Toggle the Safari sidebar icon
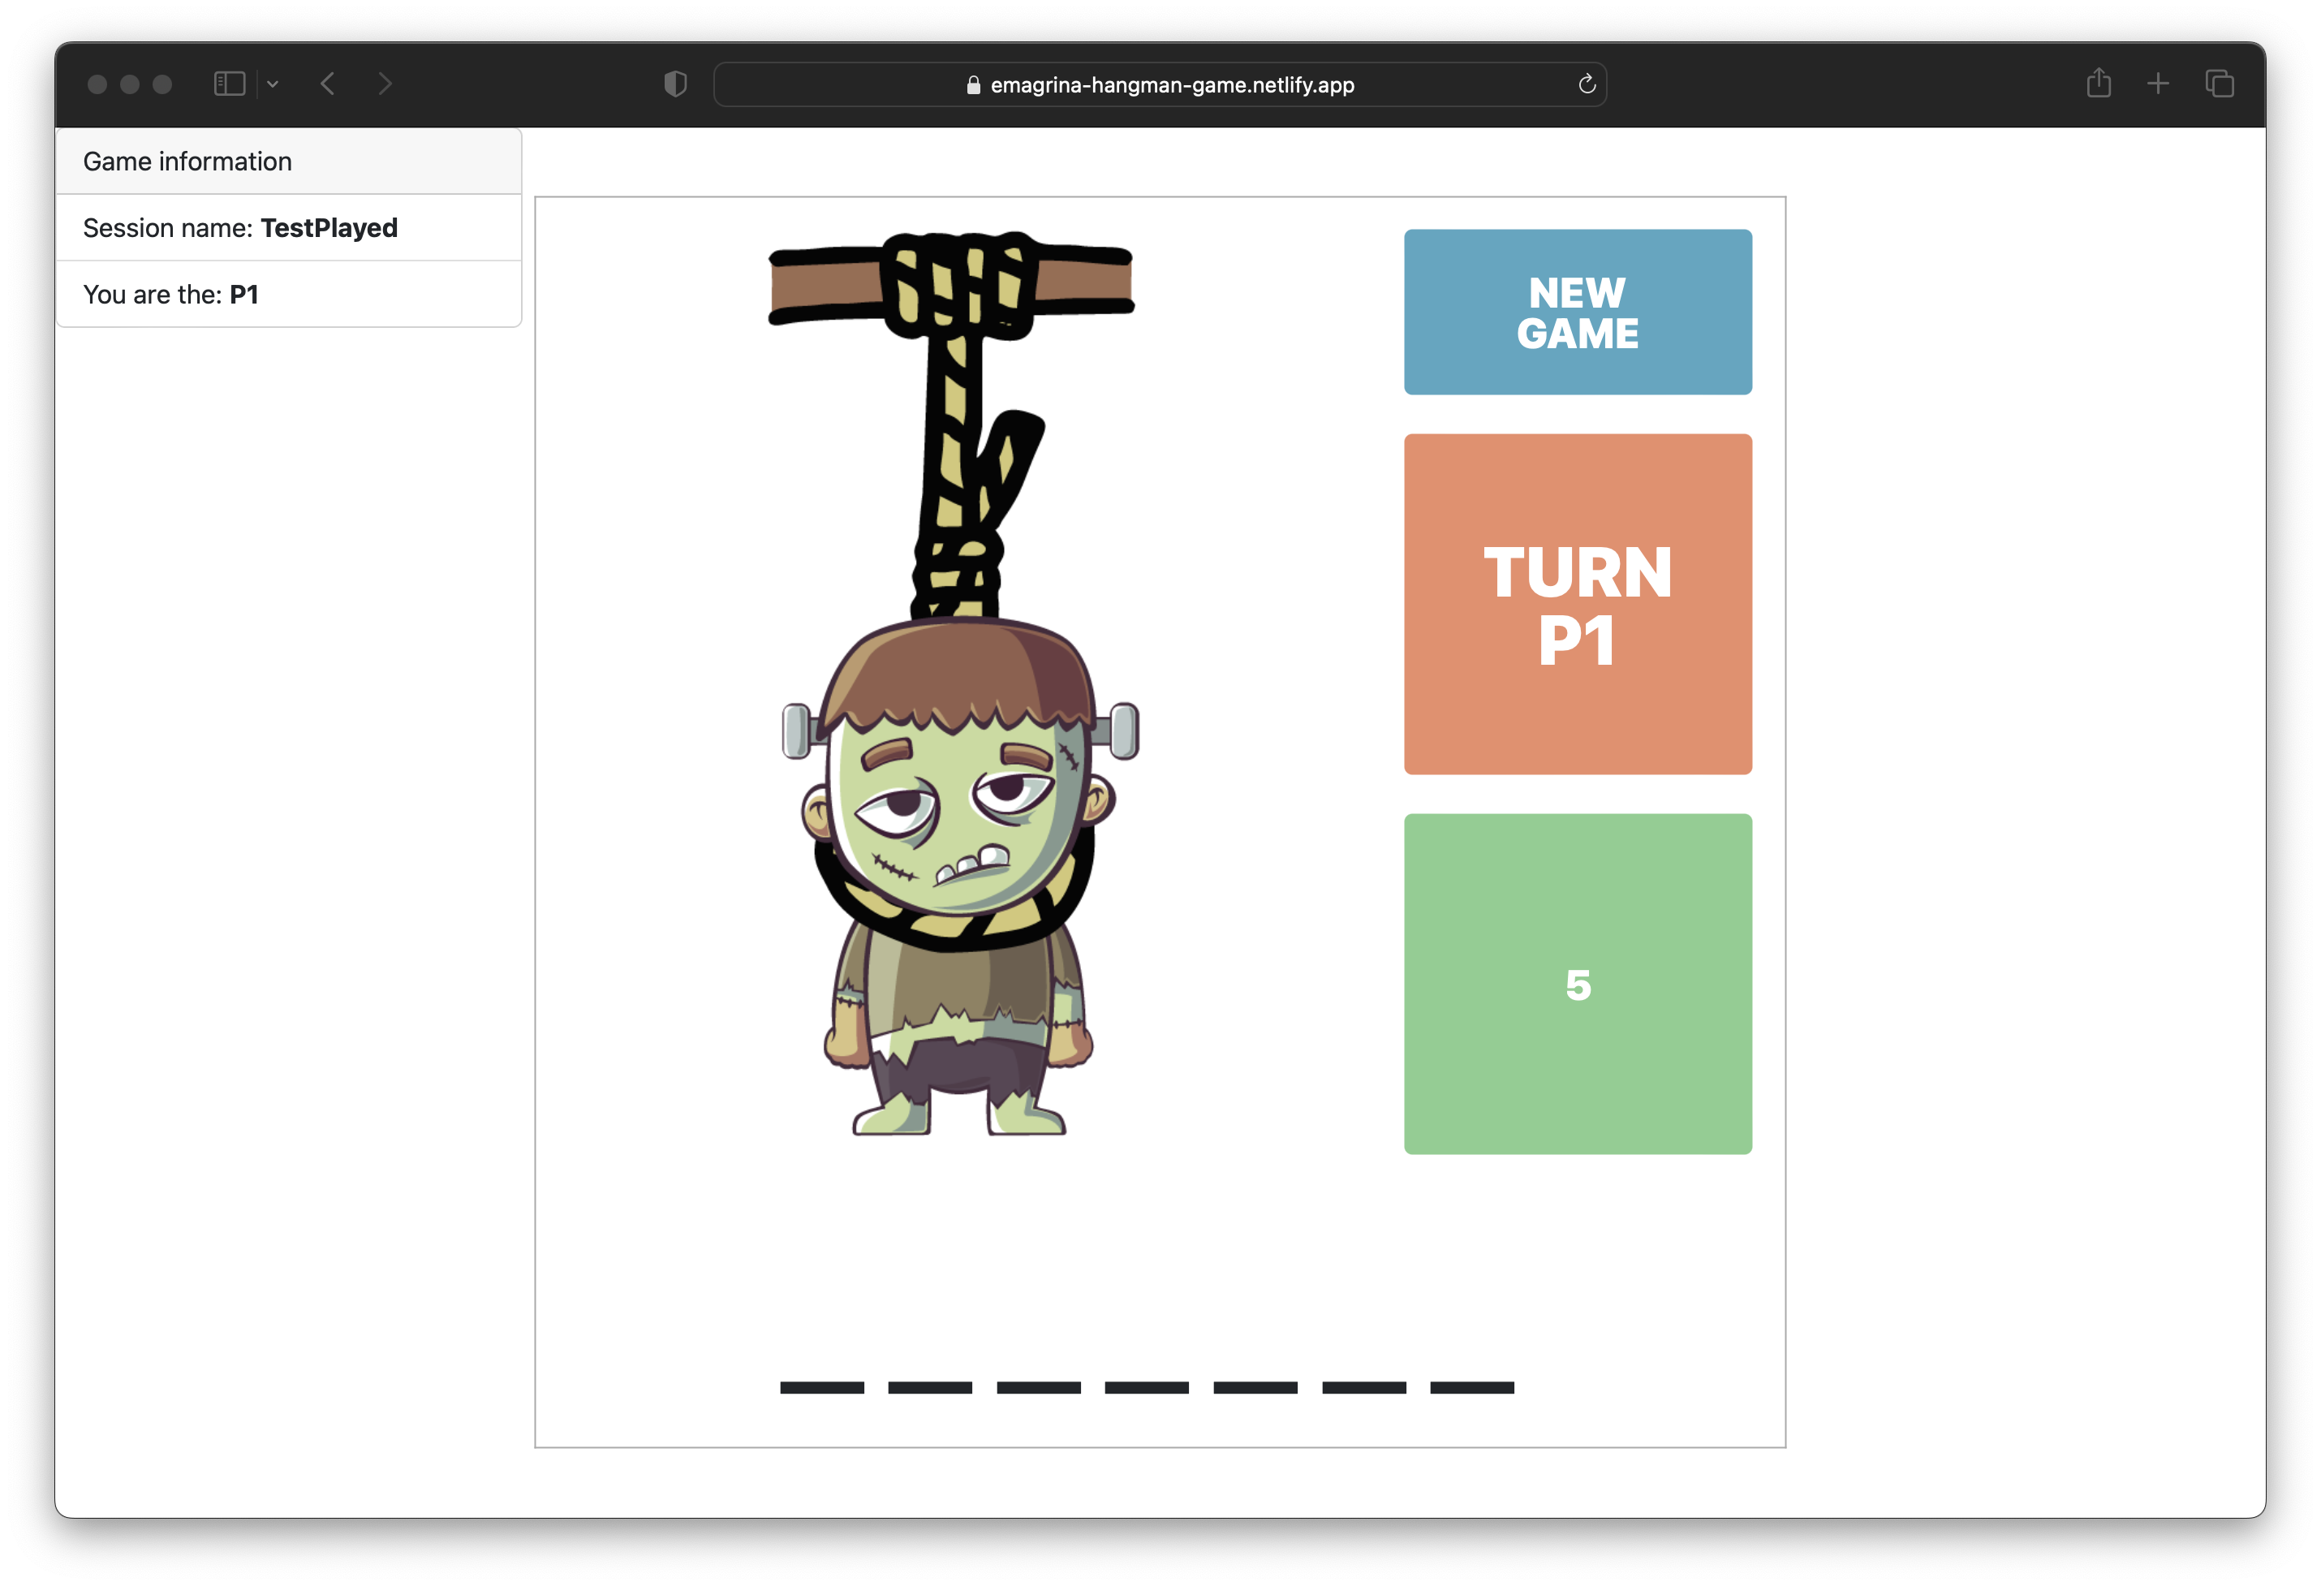This screenshot has height=1586, width=2321. (x=230, y=84)
